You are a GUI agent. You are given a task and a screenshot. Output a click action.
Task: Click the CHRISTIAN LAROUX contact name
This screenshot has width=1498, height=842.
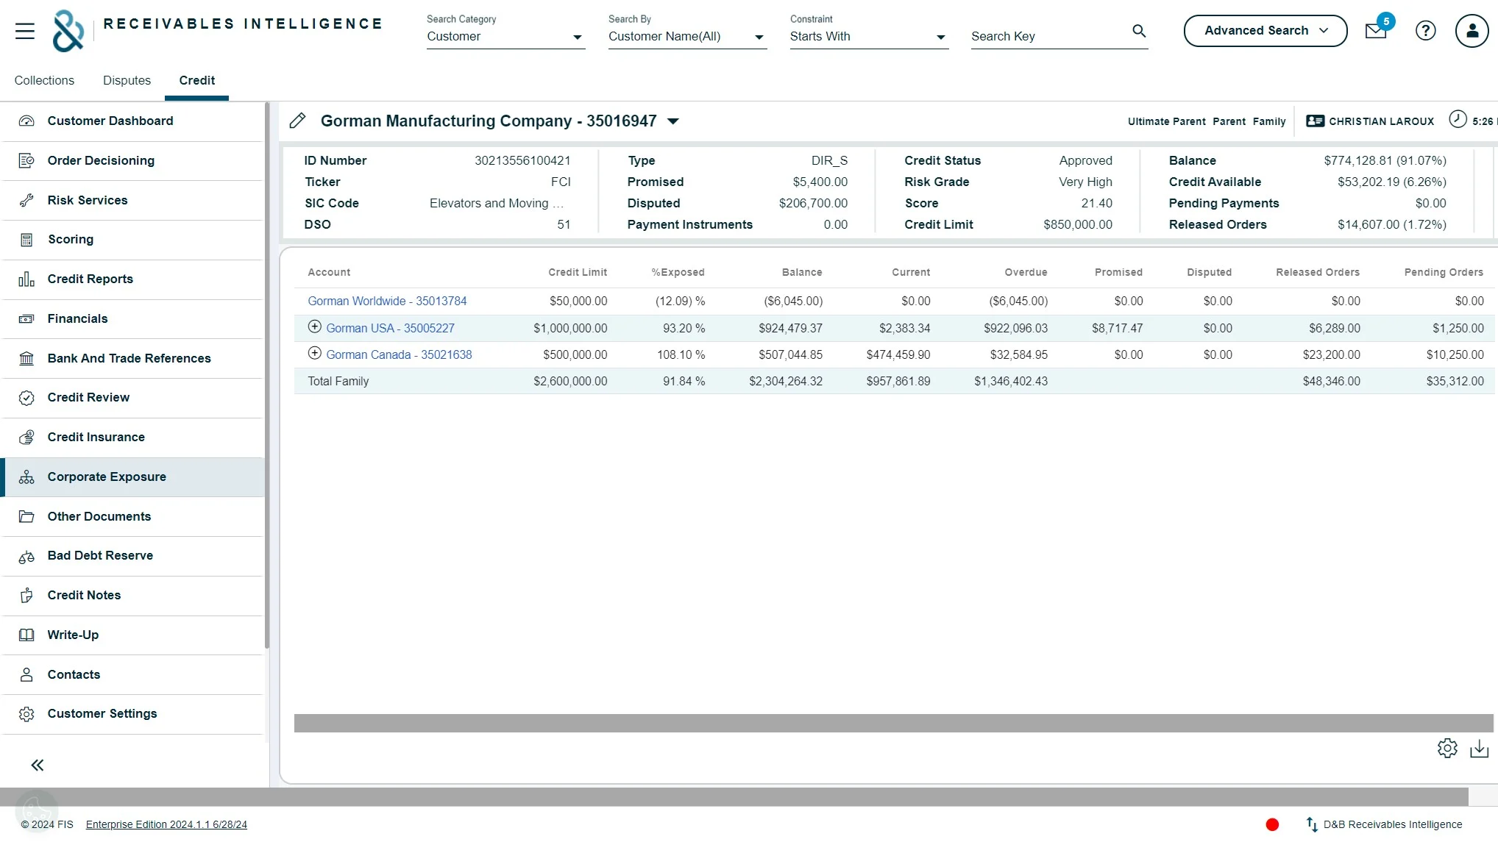pos(1381,121)
